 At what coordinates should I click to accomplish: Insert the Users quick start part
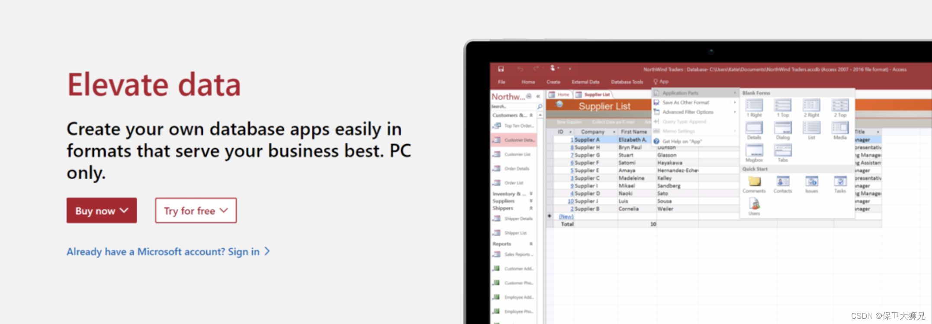click(754, 206)
